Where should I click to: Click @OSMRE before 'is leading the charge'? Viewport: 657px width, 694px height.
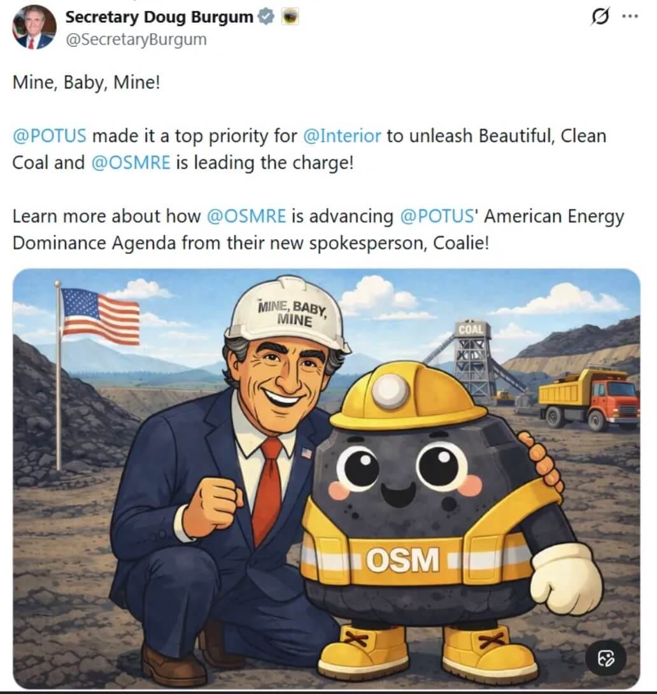131,162
